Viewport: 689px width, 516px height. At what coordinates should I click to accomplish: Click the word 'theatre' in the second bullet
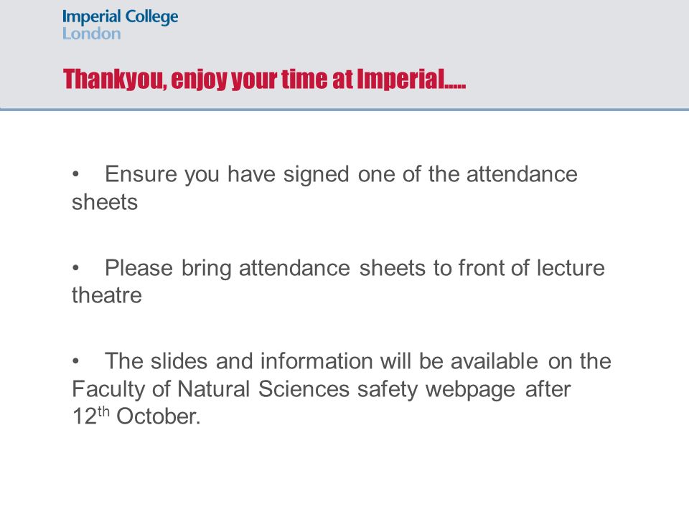click(107, 295)
